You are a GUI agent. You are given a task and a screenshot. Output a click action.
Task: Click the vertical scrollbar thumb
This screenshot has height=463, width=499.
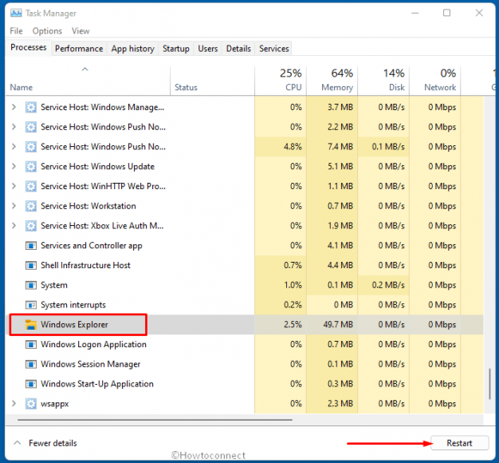[489, 384]
